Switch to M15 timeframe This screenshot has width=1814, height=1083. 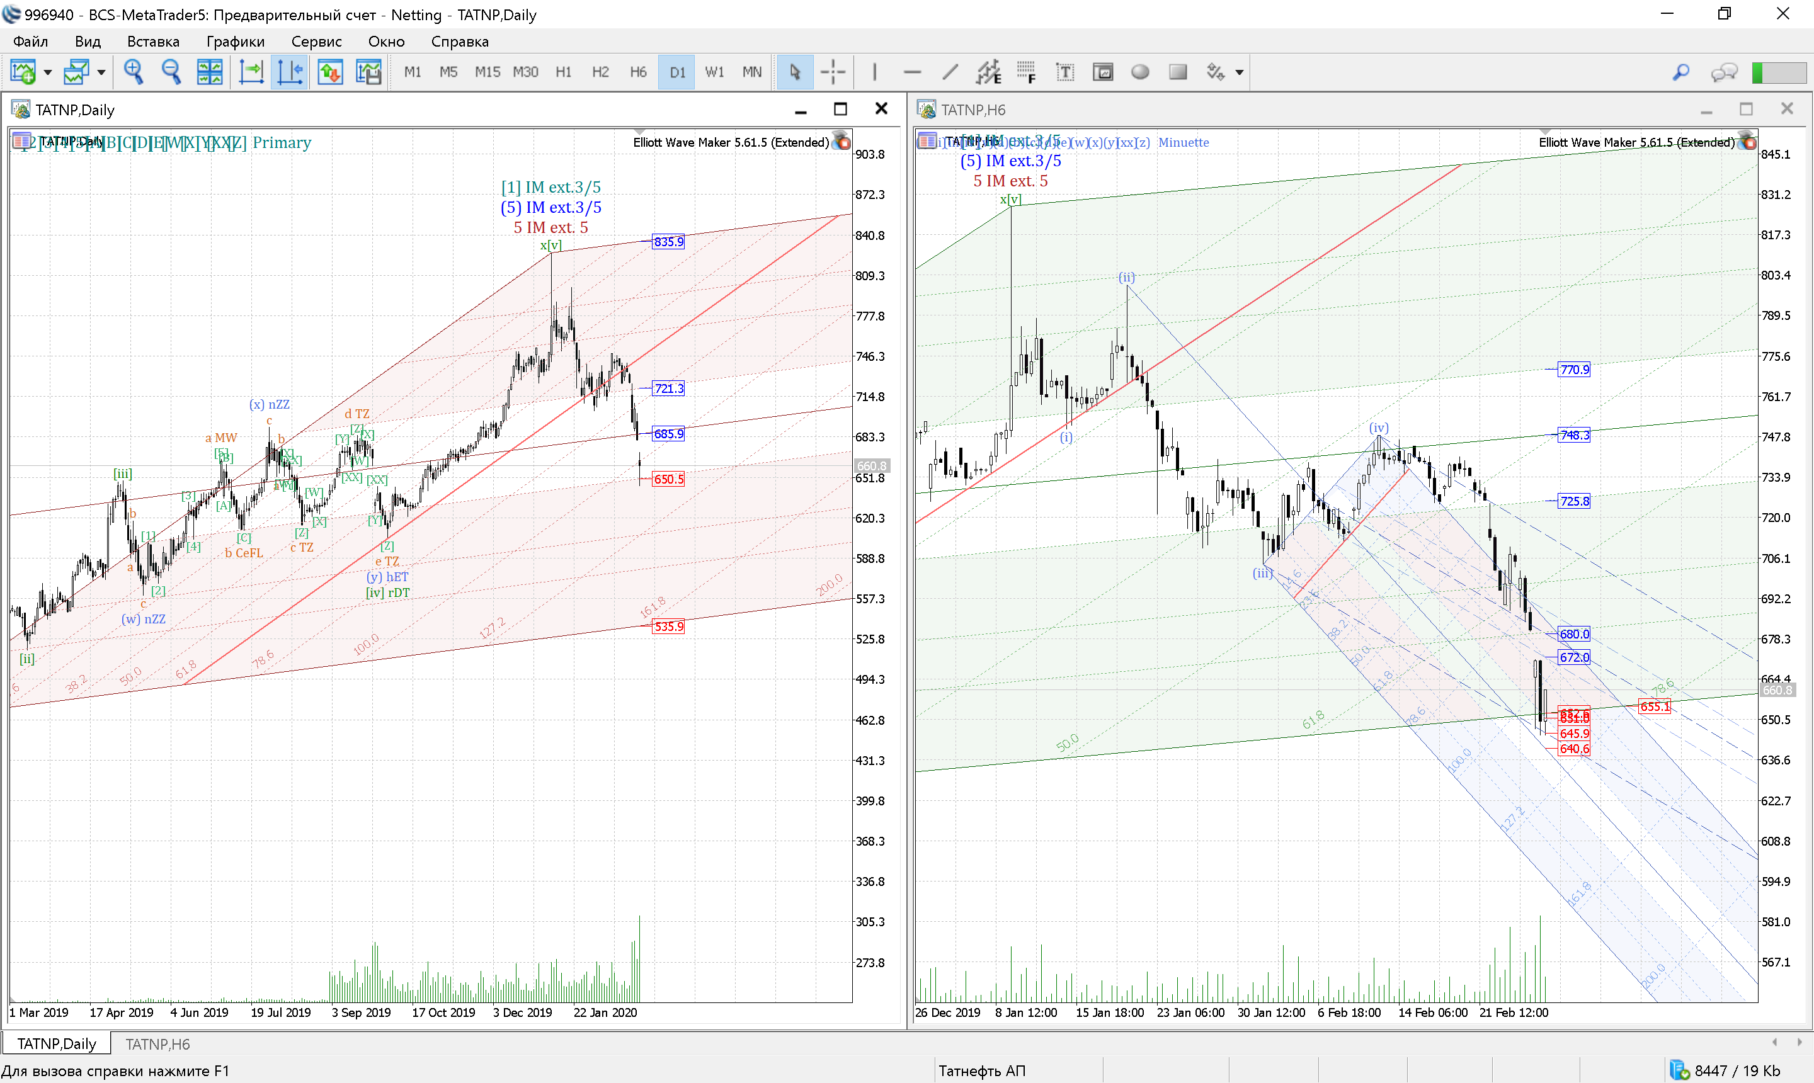487,72
